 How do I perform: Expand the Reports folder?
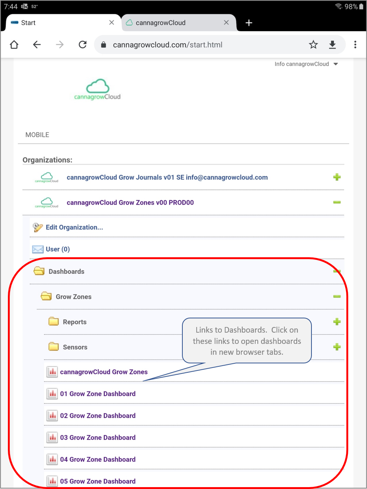tap(337, 322)
